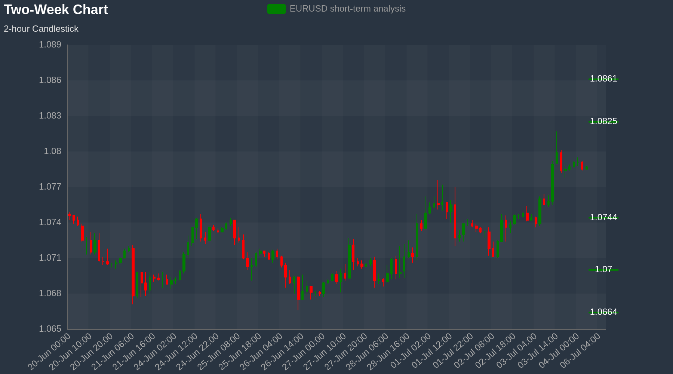Click the 20-Jun 00:00 x-axis label
Screen dimensions: 673x374
[x=49, y=352]
